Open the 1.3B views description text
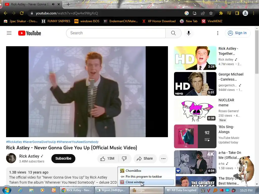The image size is (259, 194). pyautogui.click(x=29, y=172)
